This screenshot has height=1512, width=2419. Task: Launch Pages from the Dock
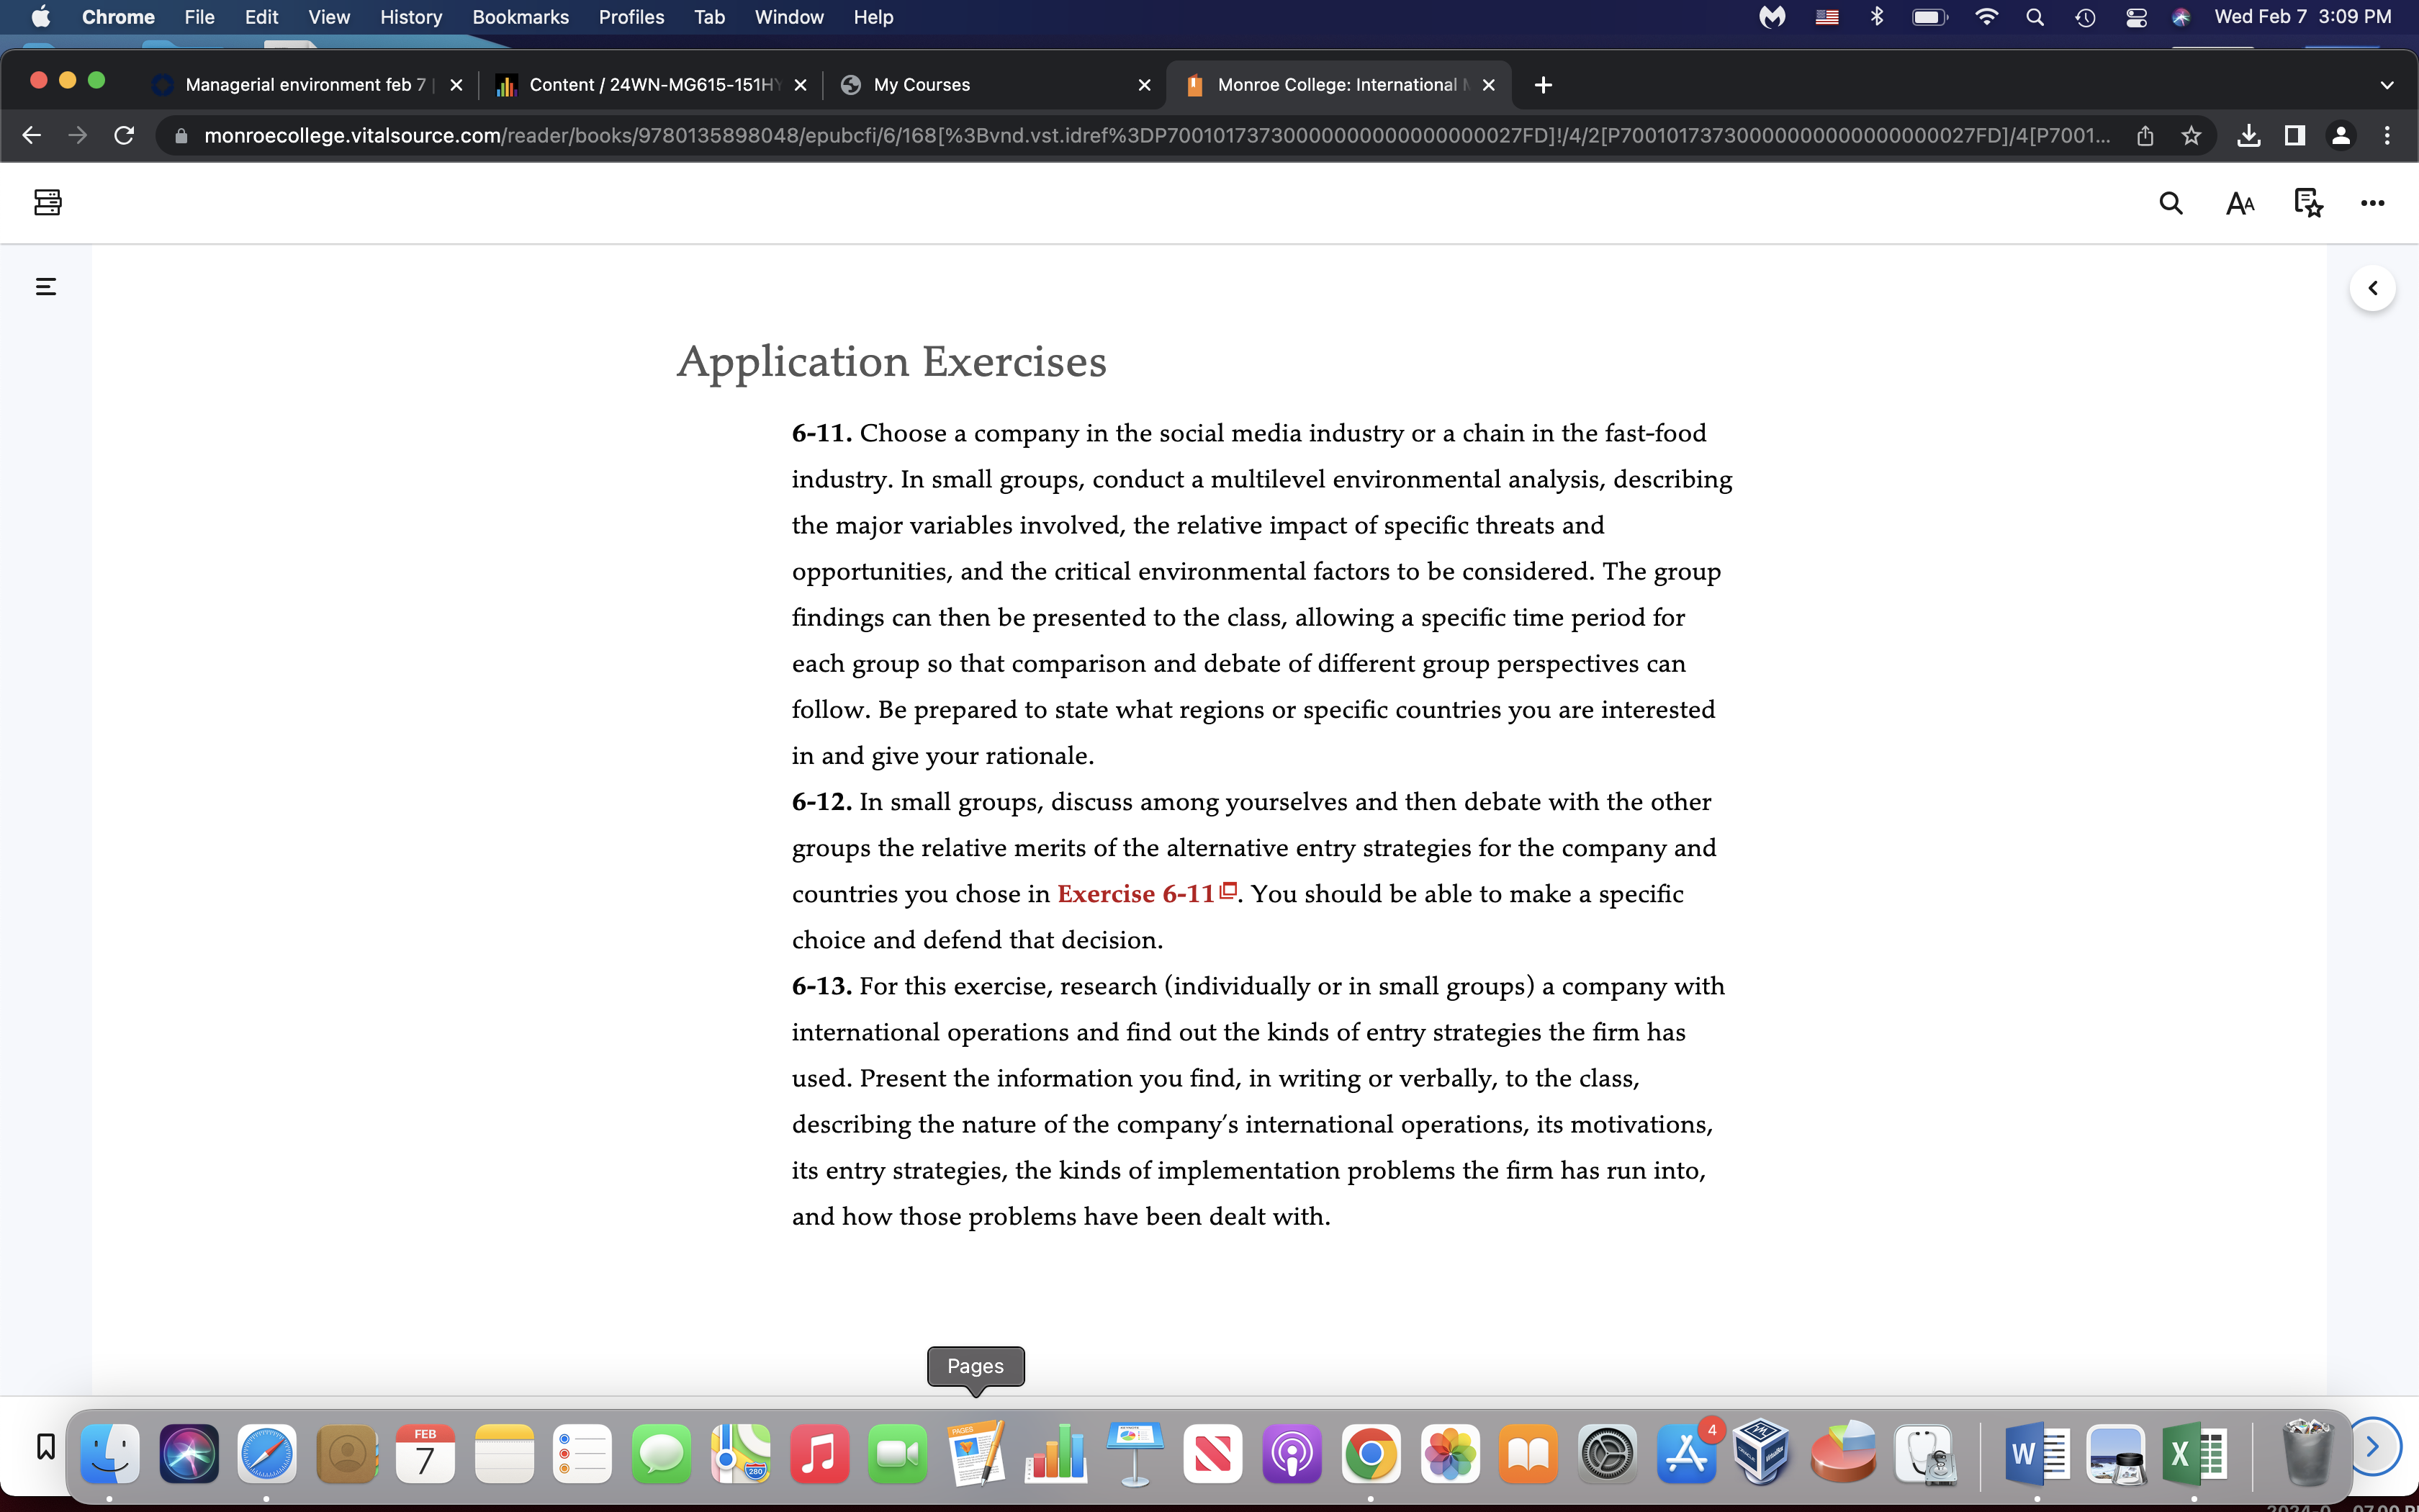click(x=976, y=1453)
